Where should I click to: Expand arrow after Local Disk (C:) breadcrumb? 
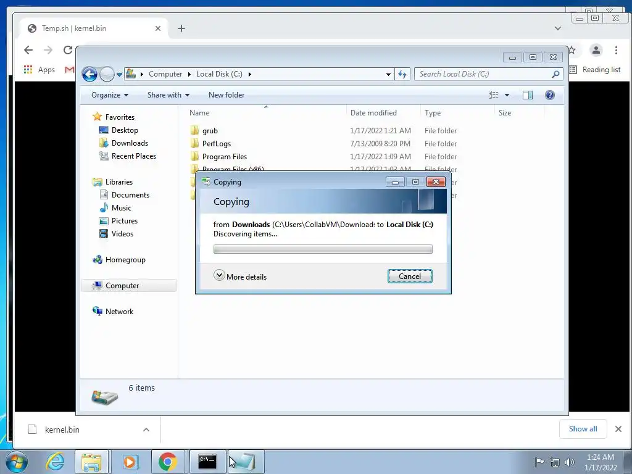[250, 74]
